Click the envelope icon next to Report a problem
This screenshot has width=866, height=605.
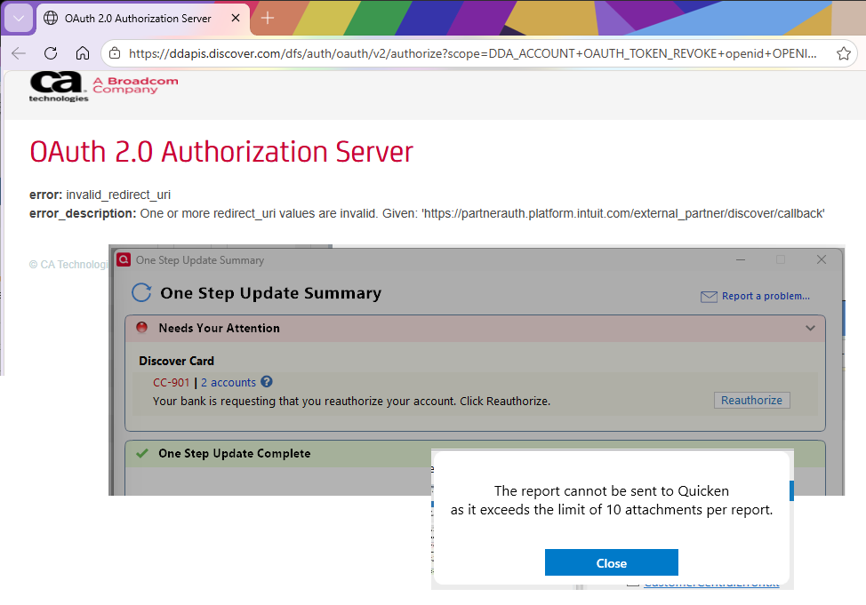[x=709, y=297]
